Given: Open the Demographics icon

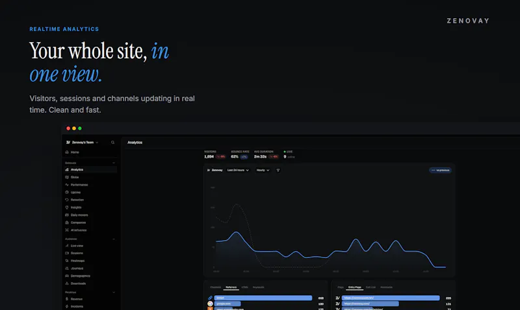Looking at the screenshot, I should coord(67,276).
